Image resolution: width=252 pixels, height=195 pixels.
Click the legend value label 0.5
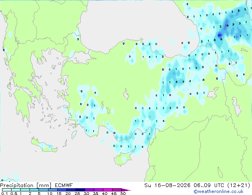[x=14, y=193]
